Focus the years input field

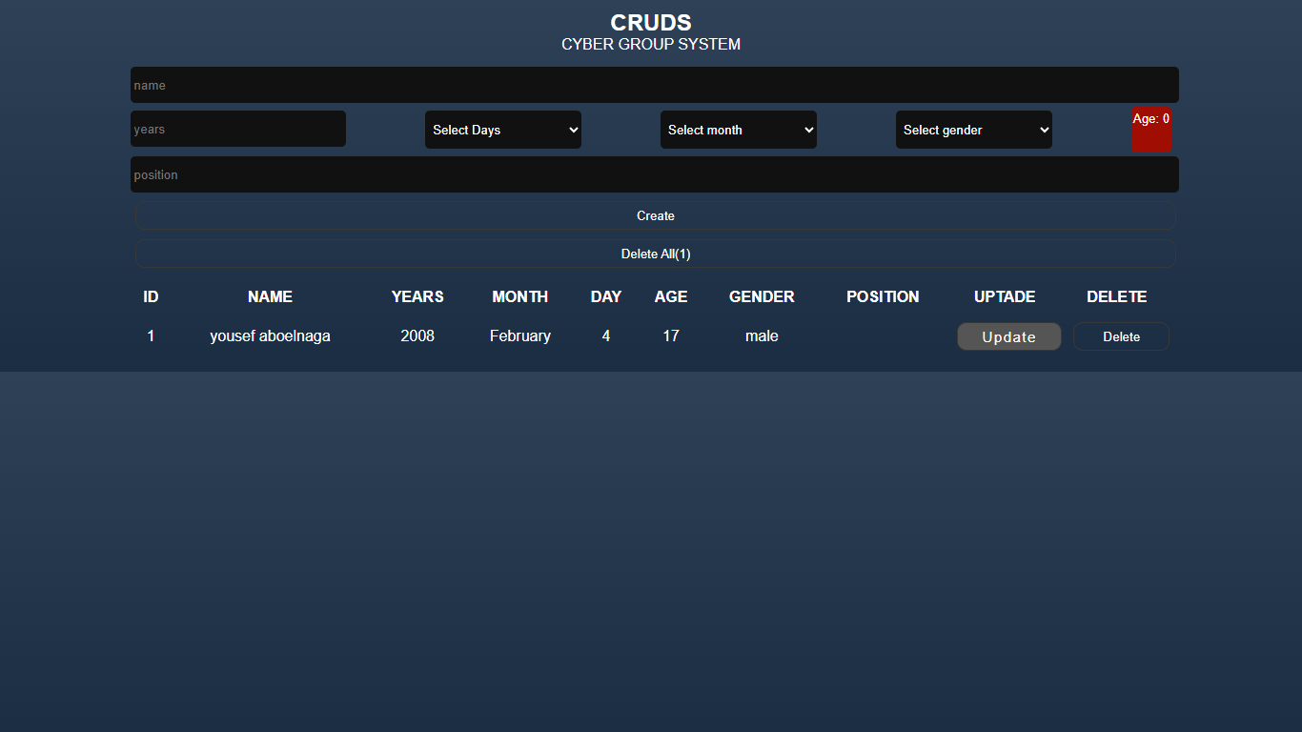(x=238, y=129)
